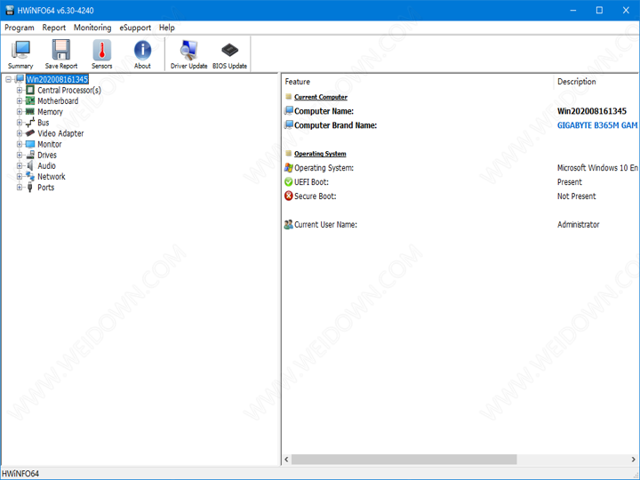Click the Operating System Windows flag icon
Viewport: 640px width, 480px height.
(x=289, y=167)
